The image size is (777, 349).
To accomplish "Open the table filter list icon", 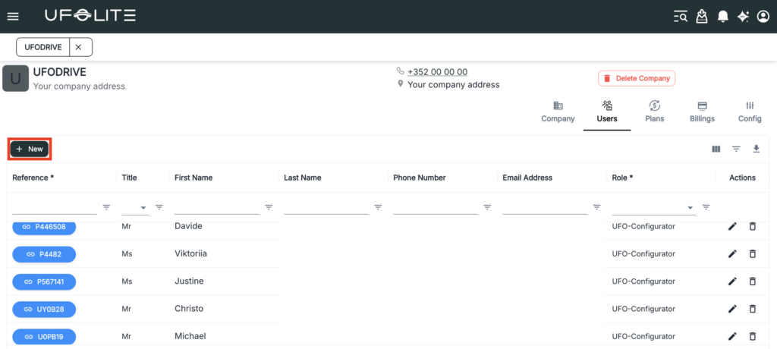I will [x=736, y=149].
